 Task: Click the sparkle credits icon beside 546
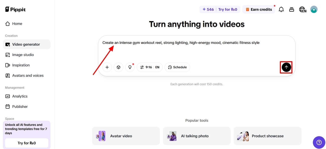tap(204, 9)
